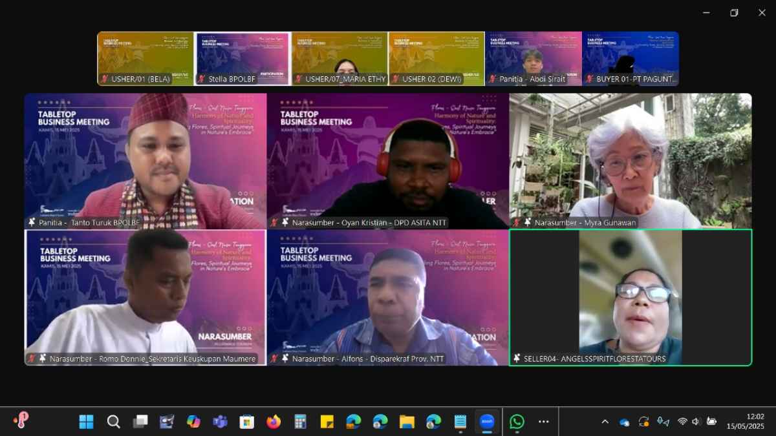This screenshot has height=436, width=776.
Task: Select Alfons Disparekraf Prov. NTT video
Action: pyautogui.click(x=388, y=298)
